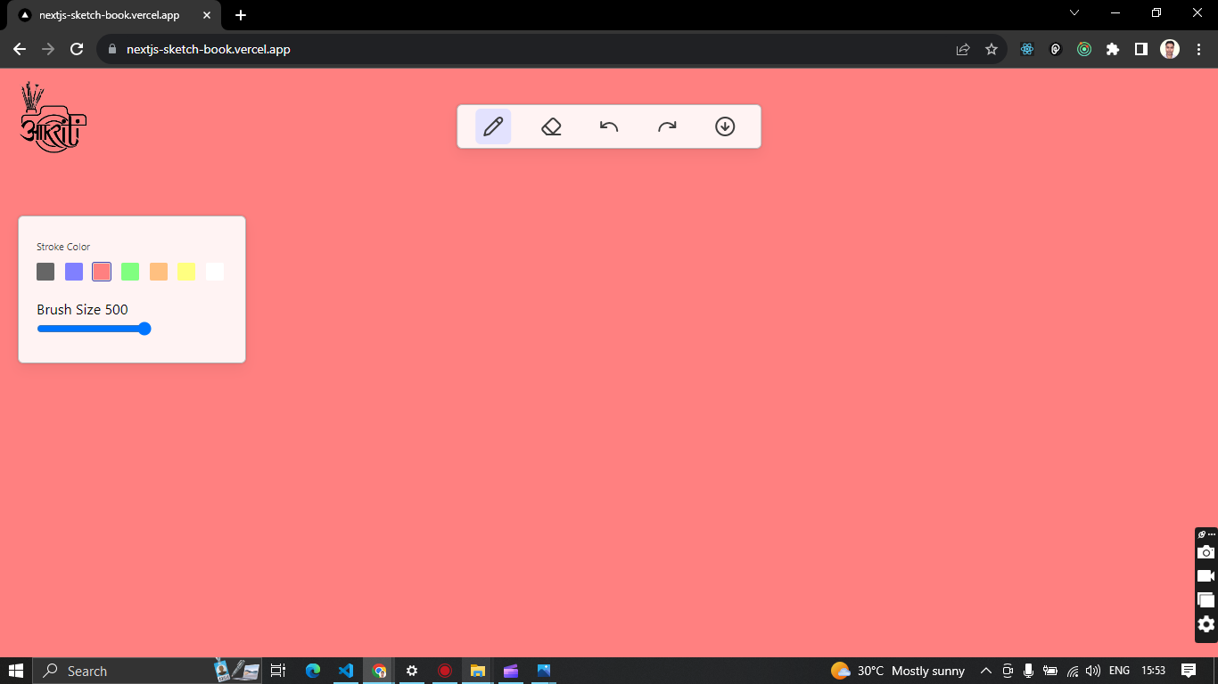The image size is (1218, 684).
Task: Pick the blue stroke color
Action: pos(74,272)
